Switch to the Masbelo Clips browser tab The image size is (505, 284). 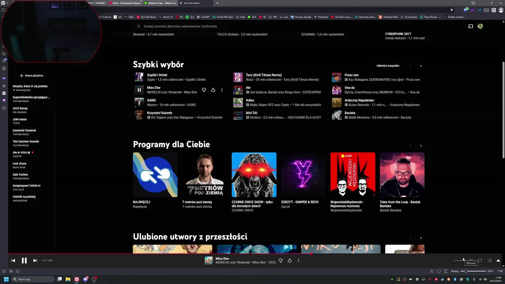tap(160, 3)
